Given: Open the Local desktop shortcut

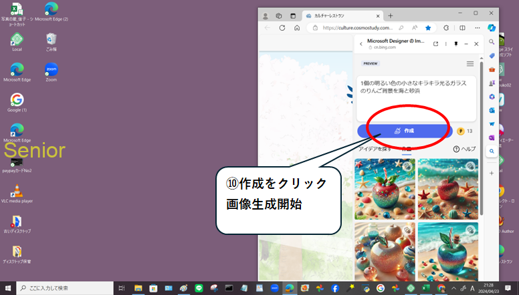Looking at the screenshot, I should (17, 42).
